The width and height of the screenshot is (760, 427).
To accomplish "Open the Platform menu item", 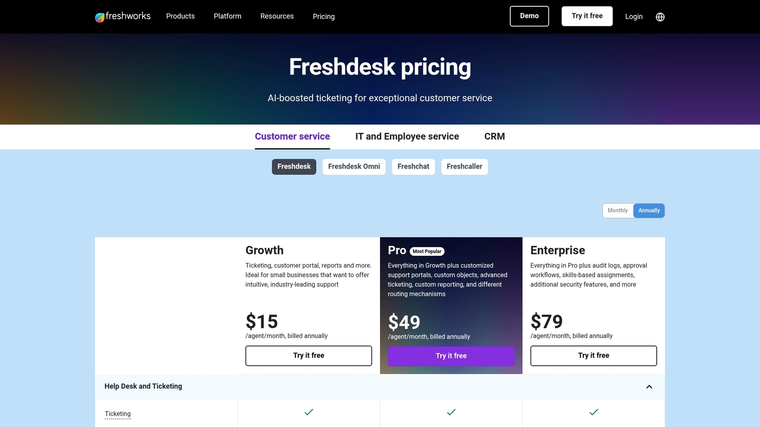I will 228,16.
